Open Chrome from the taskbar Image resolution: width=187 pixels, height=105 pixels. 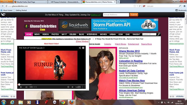63,102
